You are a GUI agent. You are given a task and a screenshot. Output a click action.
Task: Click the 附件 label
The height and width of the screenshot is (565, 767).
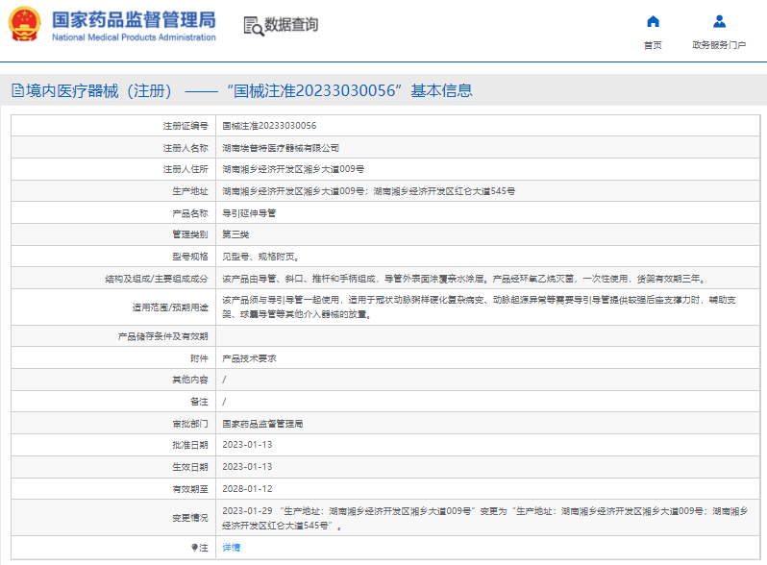coord(199,358)
